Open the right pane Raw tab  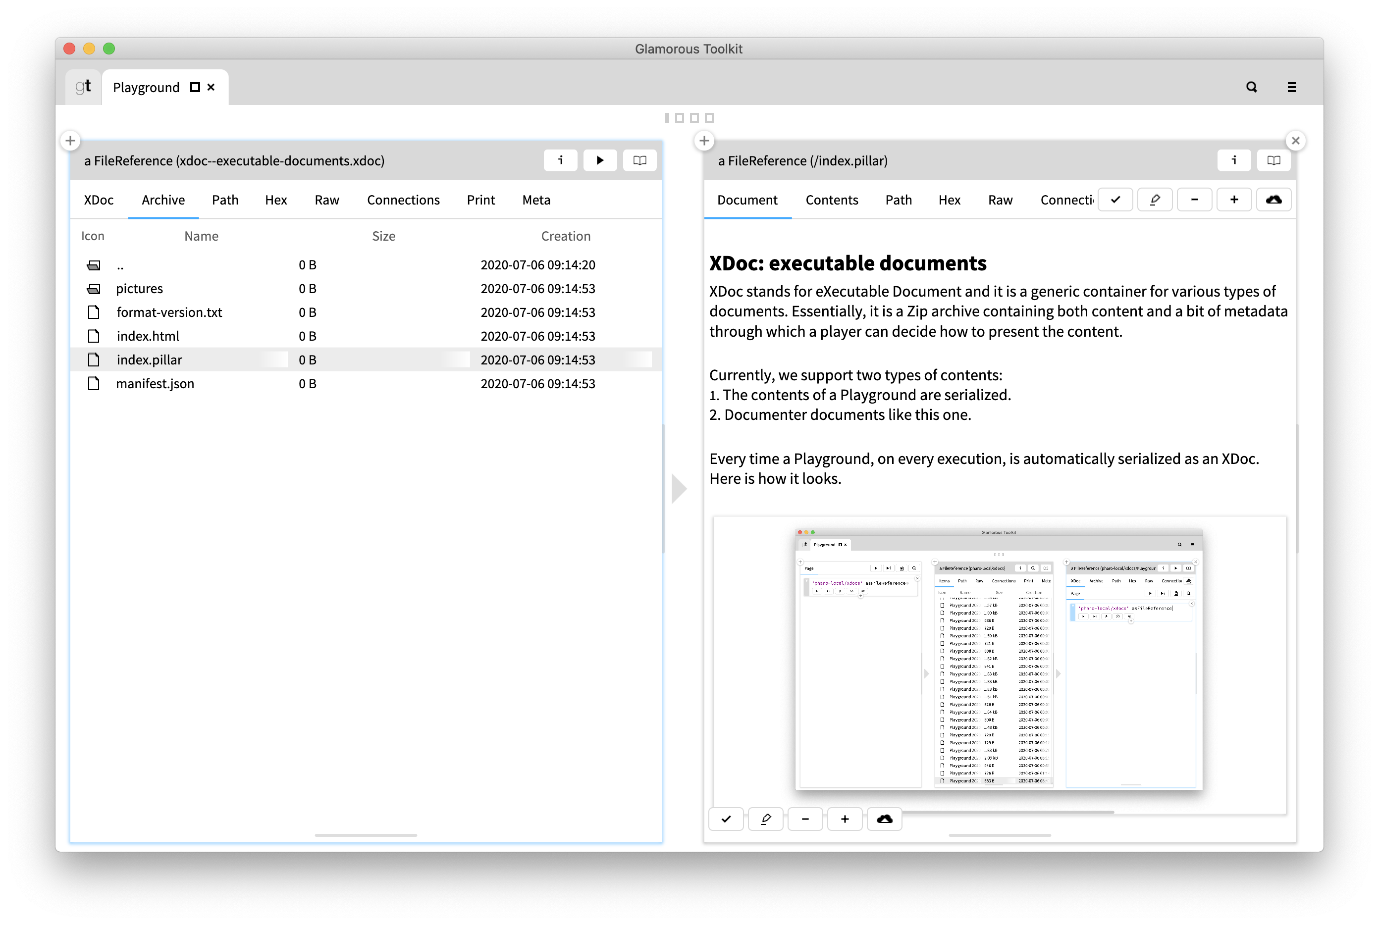pyautogui.click(x=1000, y=200)
